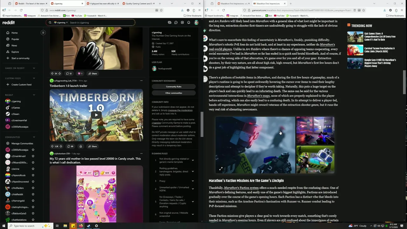The width and height of the screenshot is (407, 229).
Task: Reload the gamerant page
Action: click(x=224, y=10)
